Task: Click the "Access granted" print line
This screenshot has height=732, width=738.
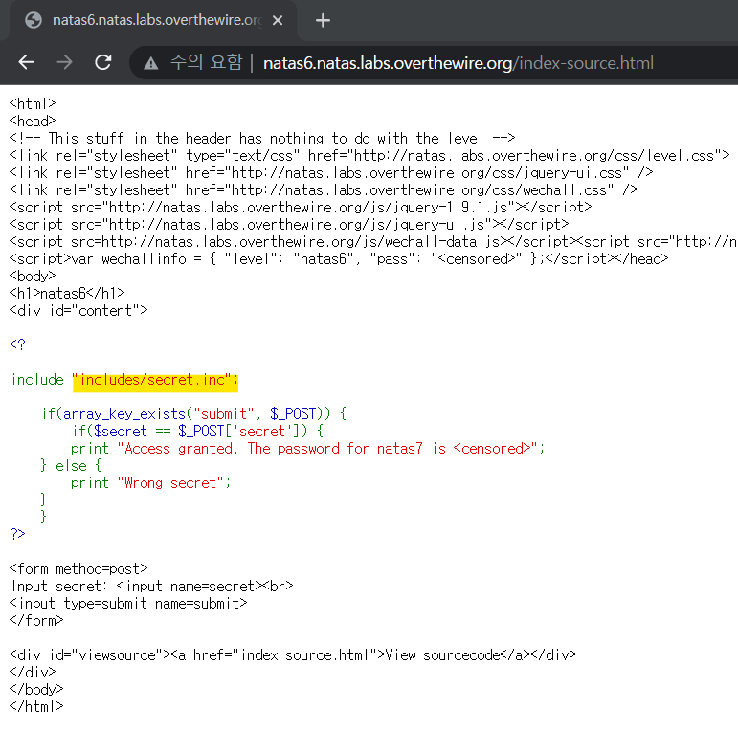Action: click(x=307, y=449)
